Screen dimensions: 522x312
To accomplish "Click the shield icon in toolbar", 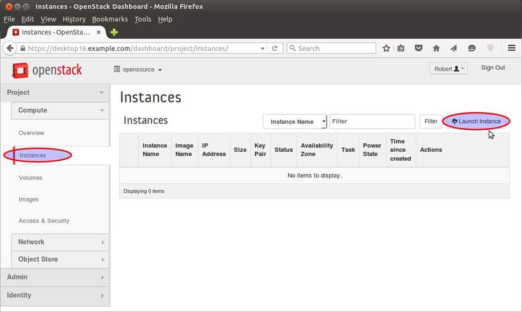I will click(x=490, y=48).
